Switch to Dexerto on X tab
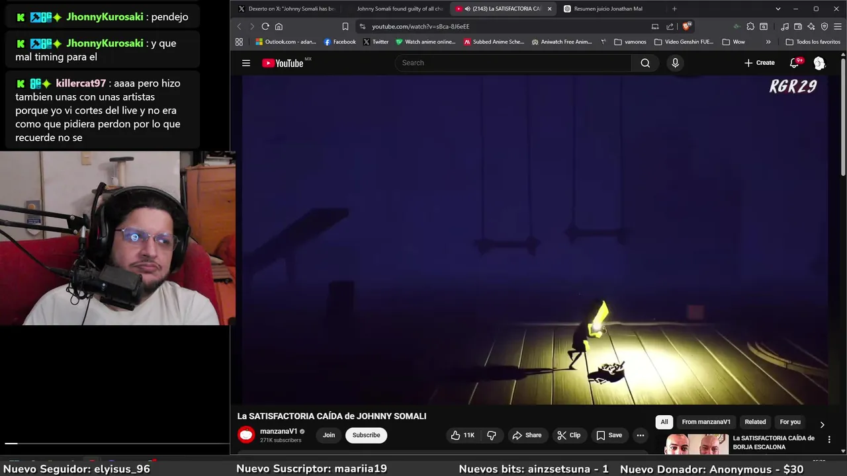The width and height of the screenshot is (847, 476). click(287, 9)
